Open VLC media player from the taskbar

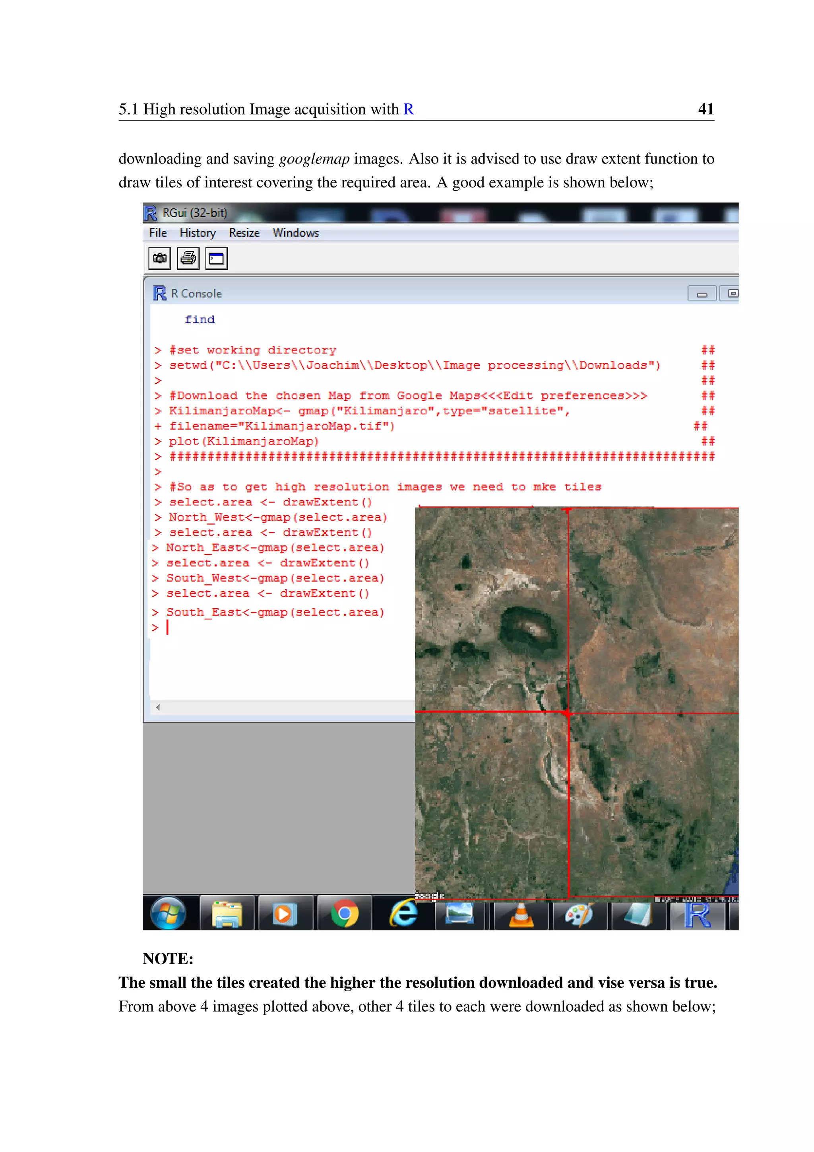coord(521,915)
